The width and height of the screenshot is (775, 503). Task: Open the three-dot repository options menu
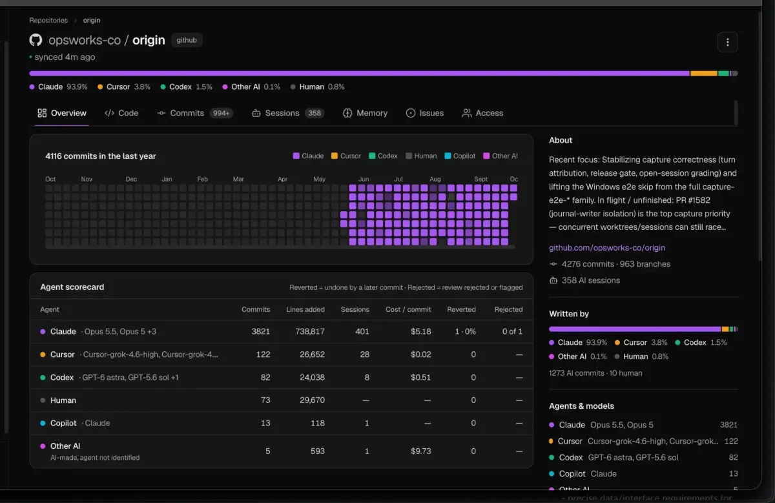click(x=727, y=42)
